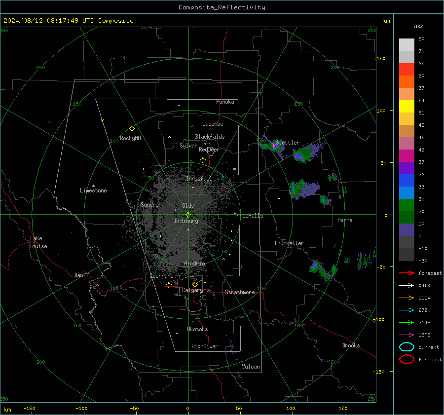444x415 pixels.
Task: Click the RedDeer city label
Action: [x=209, y=150]
